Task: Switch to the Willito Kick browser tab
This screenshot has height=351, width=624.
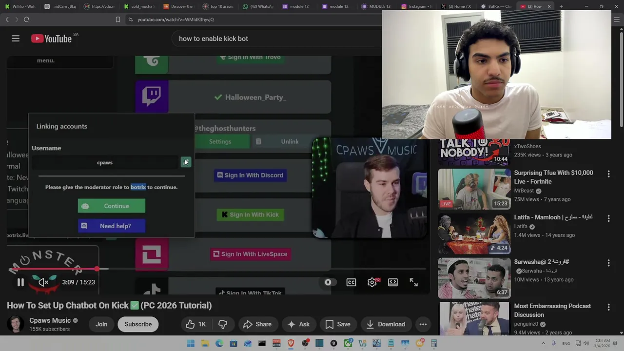Action: (x=20, y=6)
